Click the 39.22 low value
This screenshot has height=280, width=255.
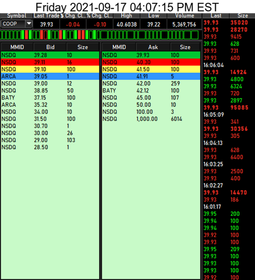154,24
